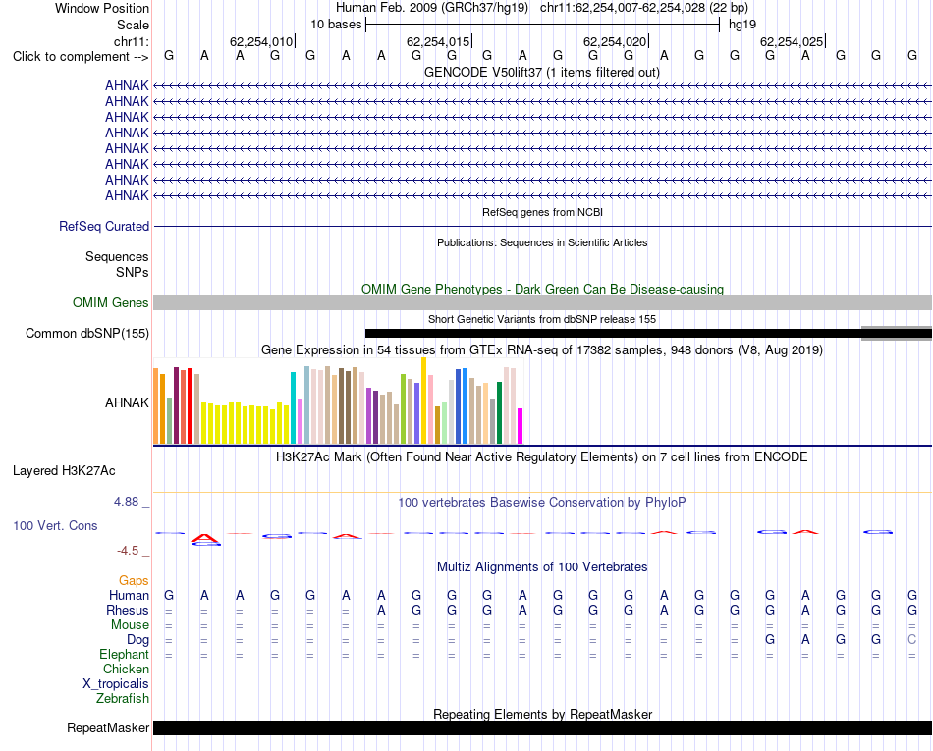This screenshot has width=933, height=751.
Task: Click the magenta bar in GTEx expression chart
Action: point(521,426)
